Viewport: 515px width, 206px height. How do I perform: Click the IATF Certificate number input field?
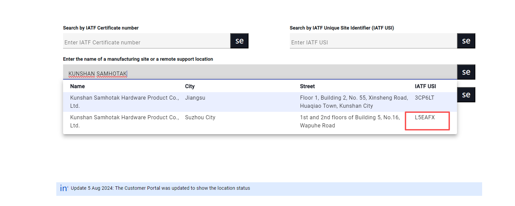pyautogui.click(x=146, y=41)
